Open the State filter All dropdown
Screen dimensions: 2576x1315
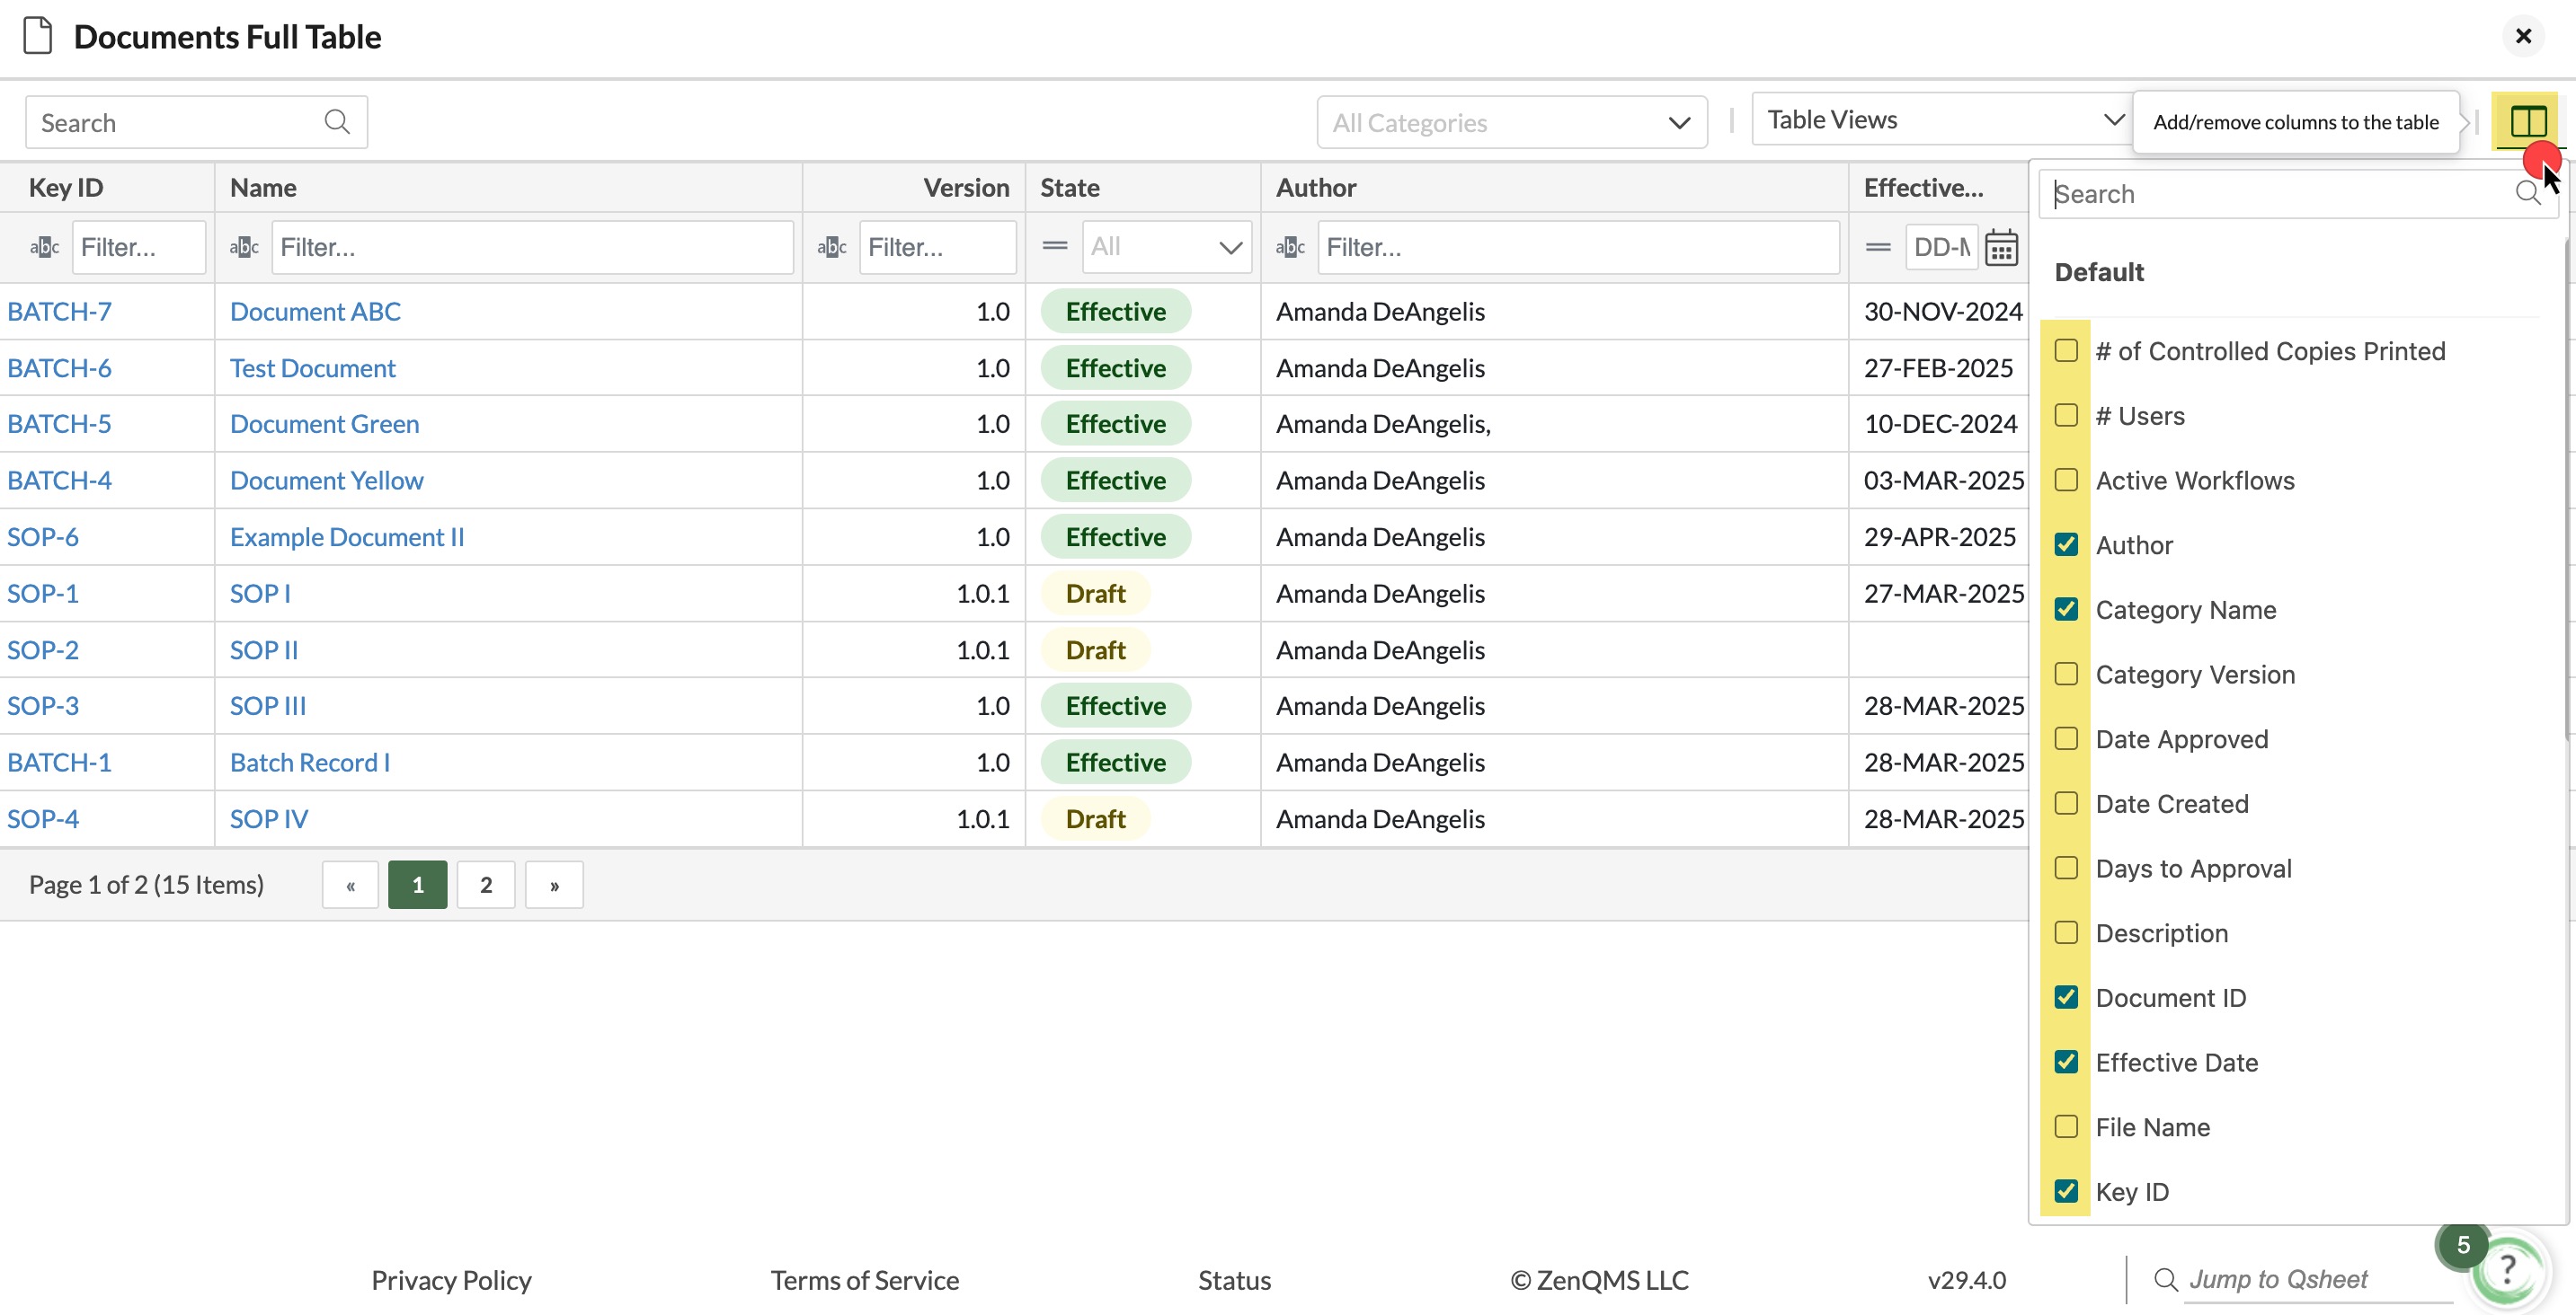click(x=1166, y=247)
